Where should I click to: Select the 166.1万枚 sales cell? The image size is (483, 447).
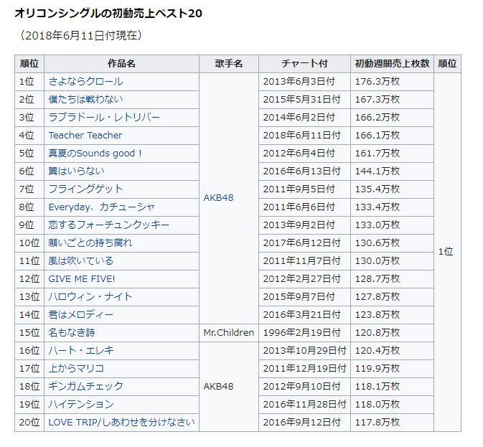click(x=392, y=135)
